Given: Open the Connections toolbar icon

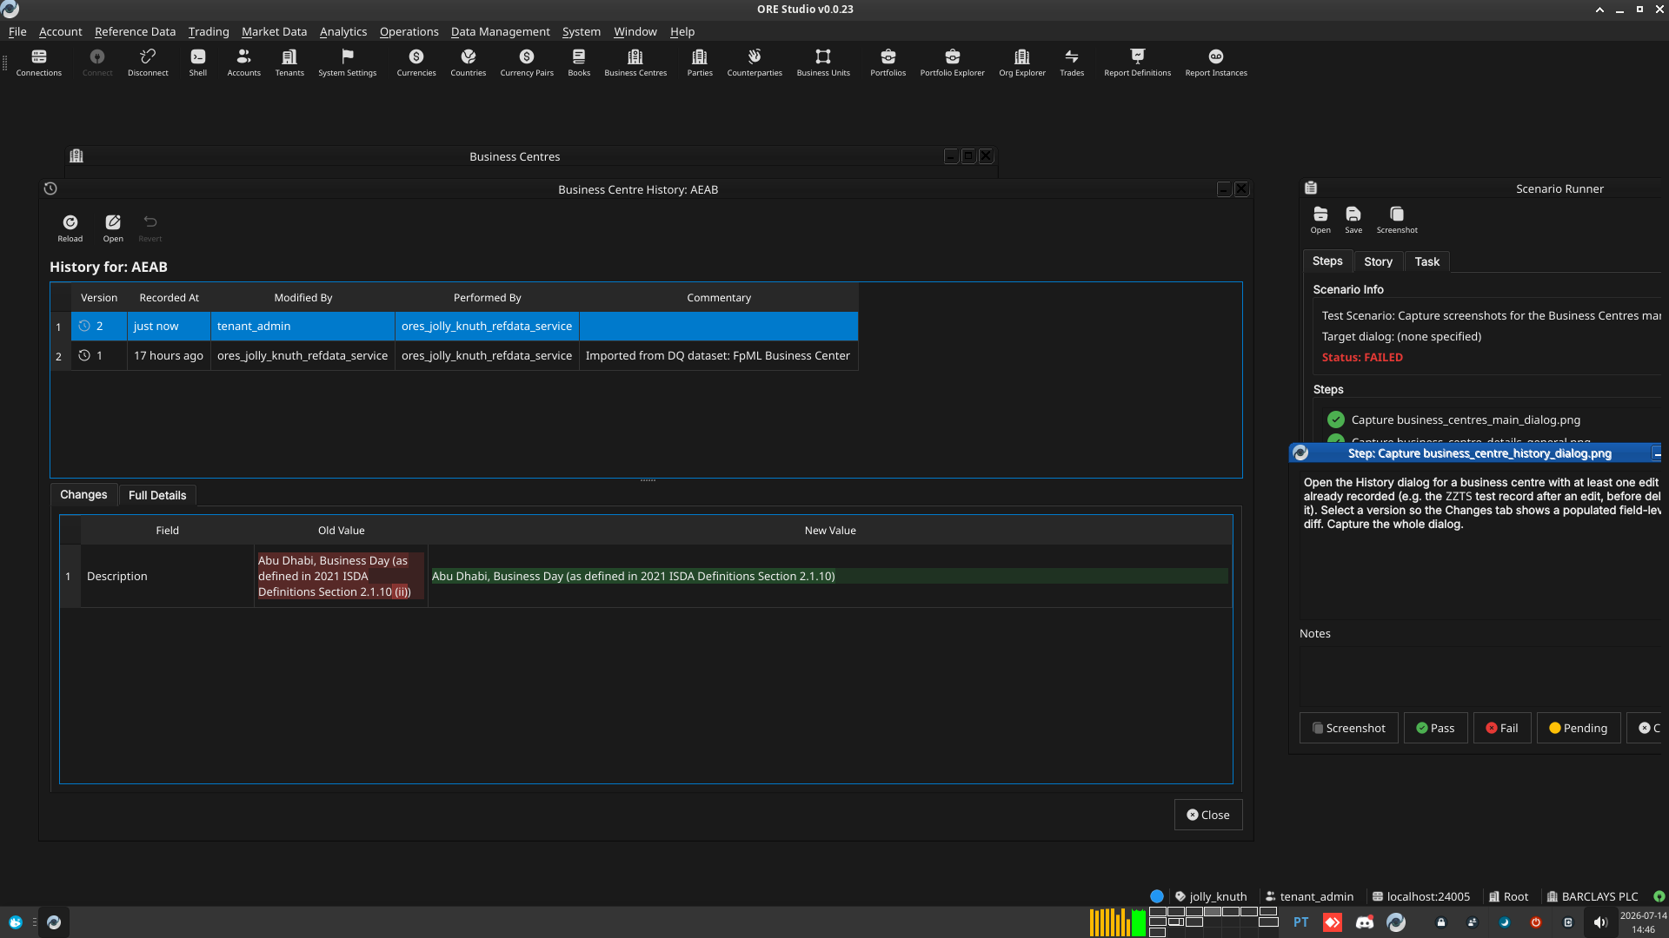Looking at the screenshot, I should [x=39, y=63].
